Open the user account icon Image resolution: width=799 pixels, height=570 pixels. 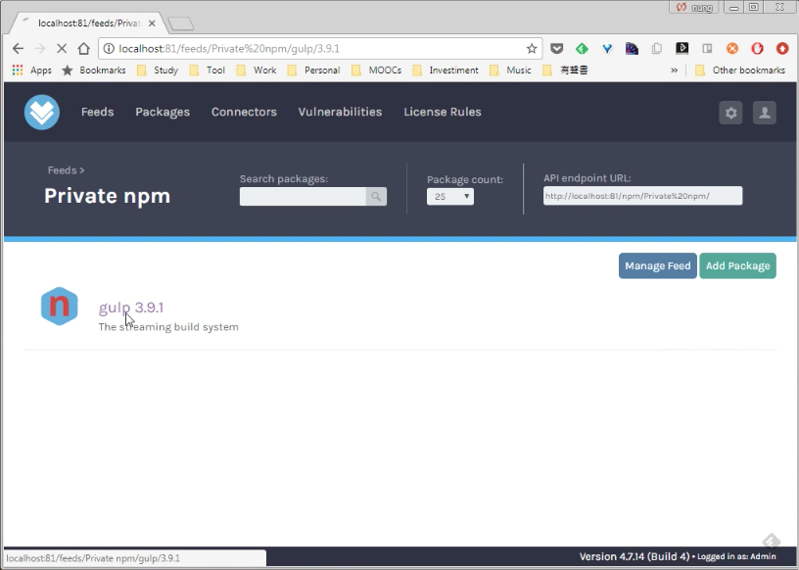point(765,113)
